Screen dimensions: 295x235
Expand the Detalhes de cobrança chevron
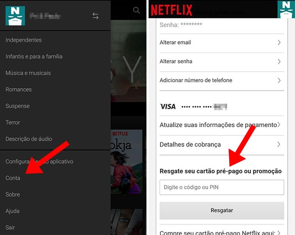click(x=279, y=144)
